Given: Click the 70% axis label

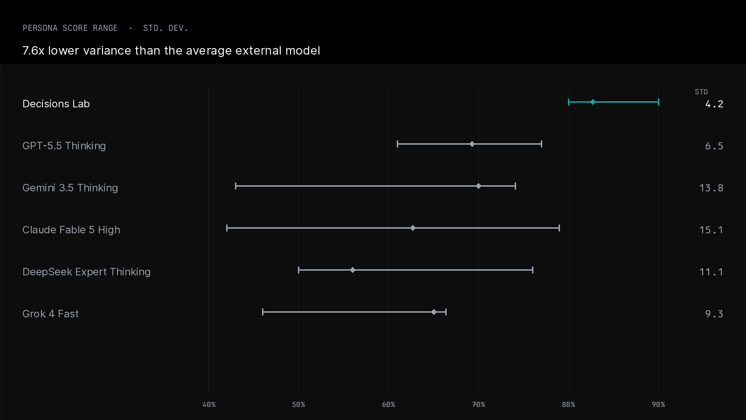Looking at the screenshot, I should (x=478, y=405).
